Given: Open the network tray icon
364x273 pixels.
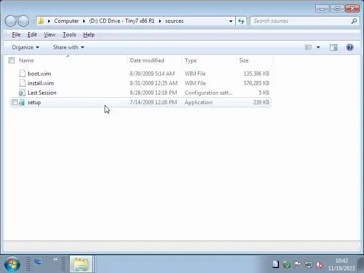Looking at the screenshot, I should (308, 264).
